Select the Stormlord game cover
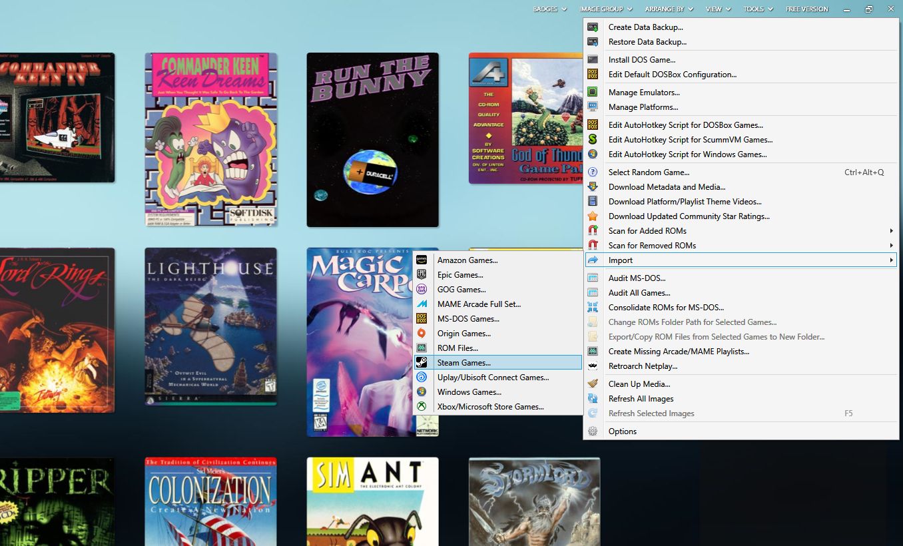The image size is (903, 546). coord(535,501)
